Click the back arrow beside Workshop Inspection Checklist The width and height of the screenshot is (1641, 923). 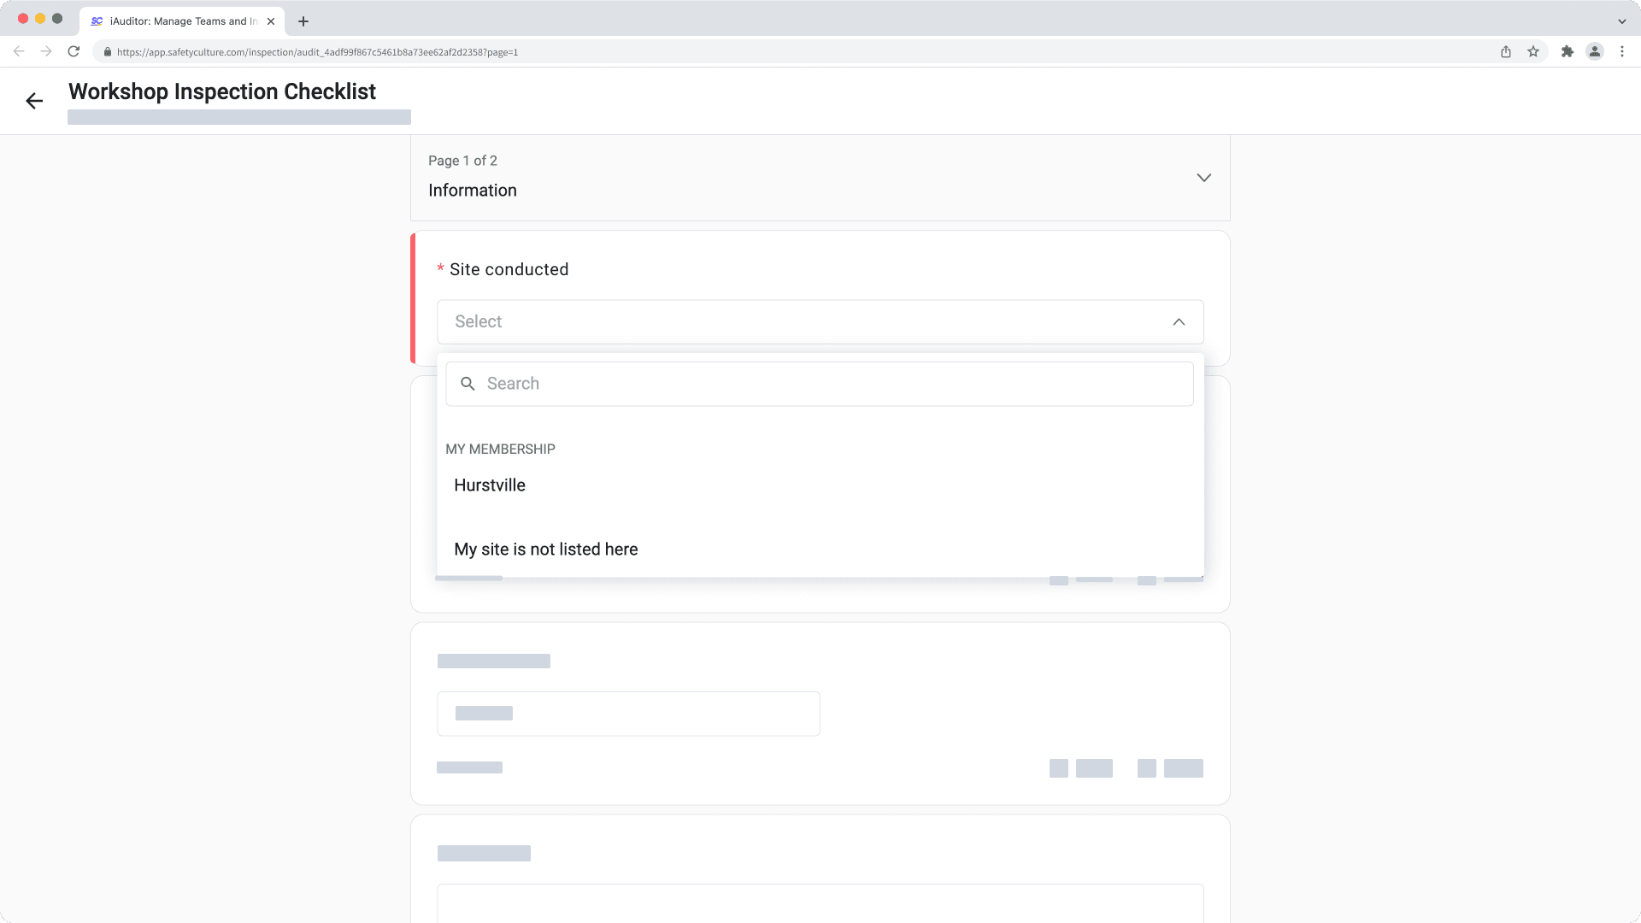[34, 101]
